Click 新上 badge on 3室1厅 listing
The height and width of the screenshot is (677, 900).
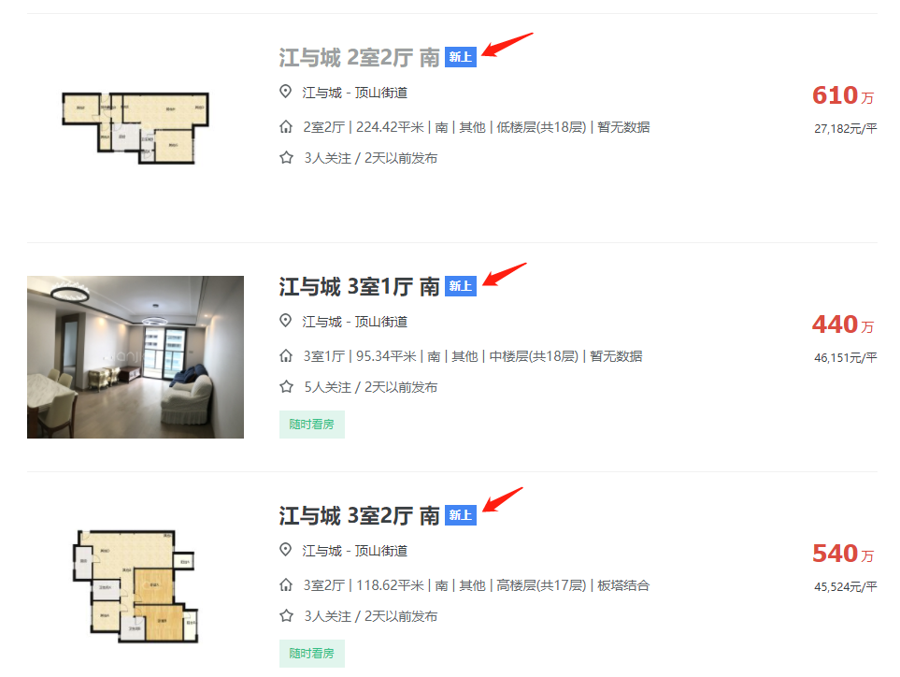coord(461,286)
